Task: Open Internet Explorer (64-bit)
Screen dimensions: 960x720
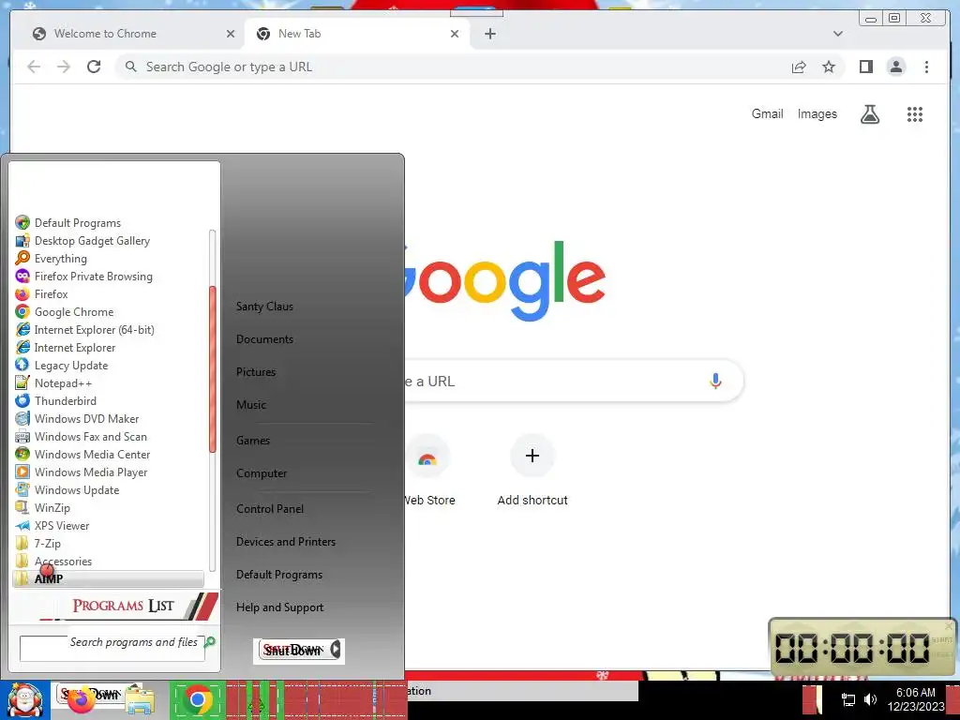Action: (x=85, y=329)
